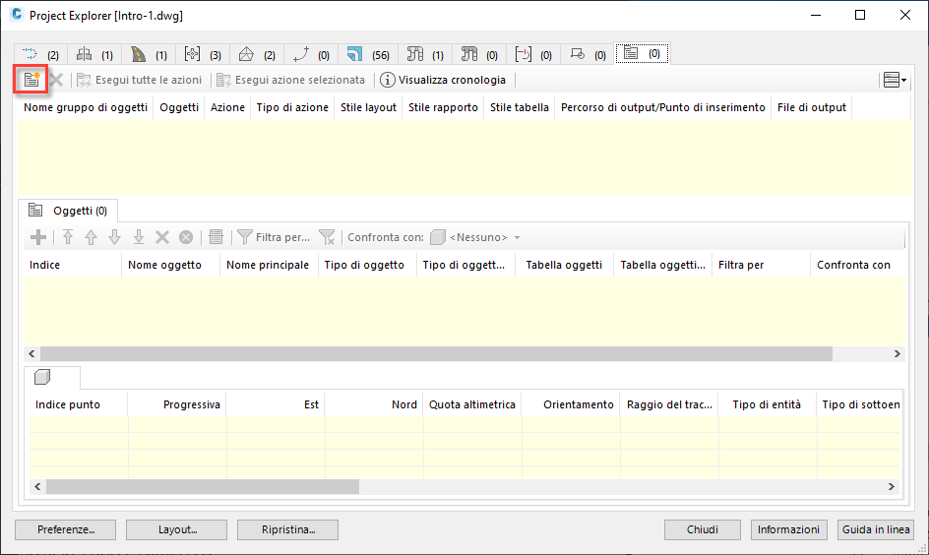929x555 pixels.
Task: Click the 'Quota altimetrica' column header
Action: tap(472, 404)
